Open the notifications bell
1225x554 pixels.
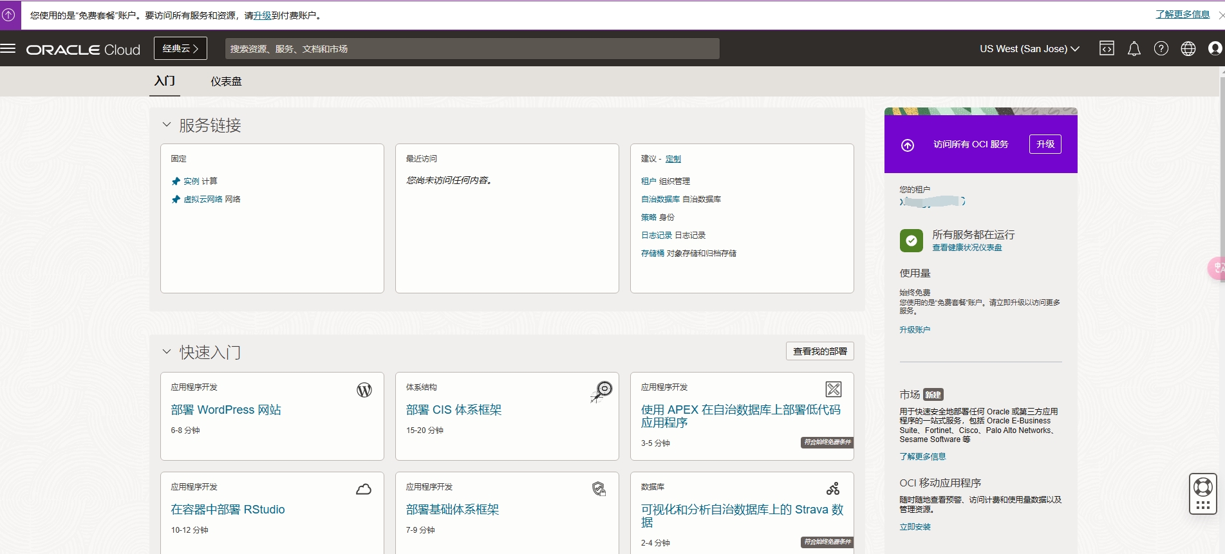pos(1134,49)
